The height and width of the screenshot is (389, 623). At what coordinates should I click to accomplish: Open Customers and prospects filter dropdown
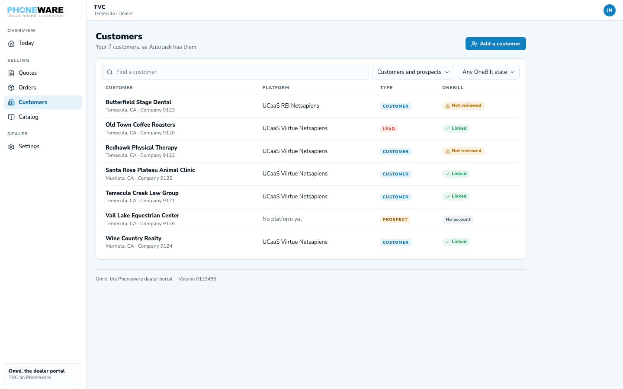pos(413,72)
